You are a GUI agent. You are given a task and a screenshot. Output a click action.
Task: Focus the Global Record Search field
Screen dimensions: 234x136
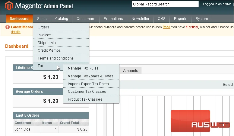165,4
